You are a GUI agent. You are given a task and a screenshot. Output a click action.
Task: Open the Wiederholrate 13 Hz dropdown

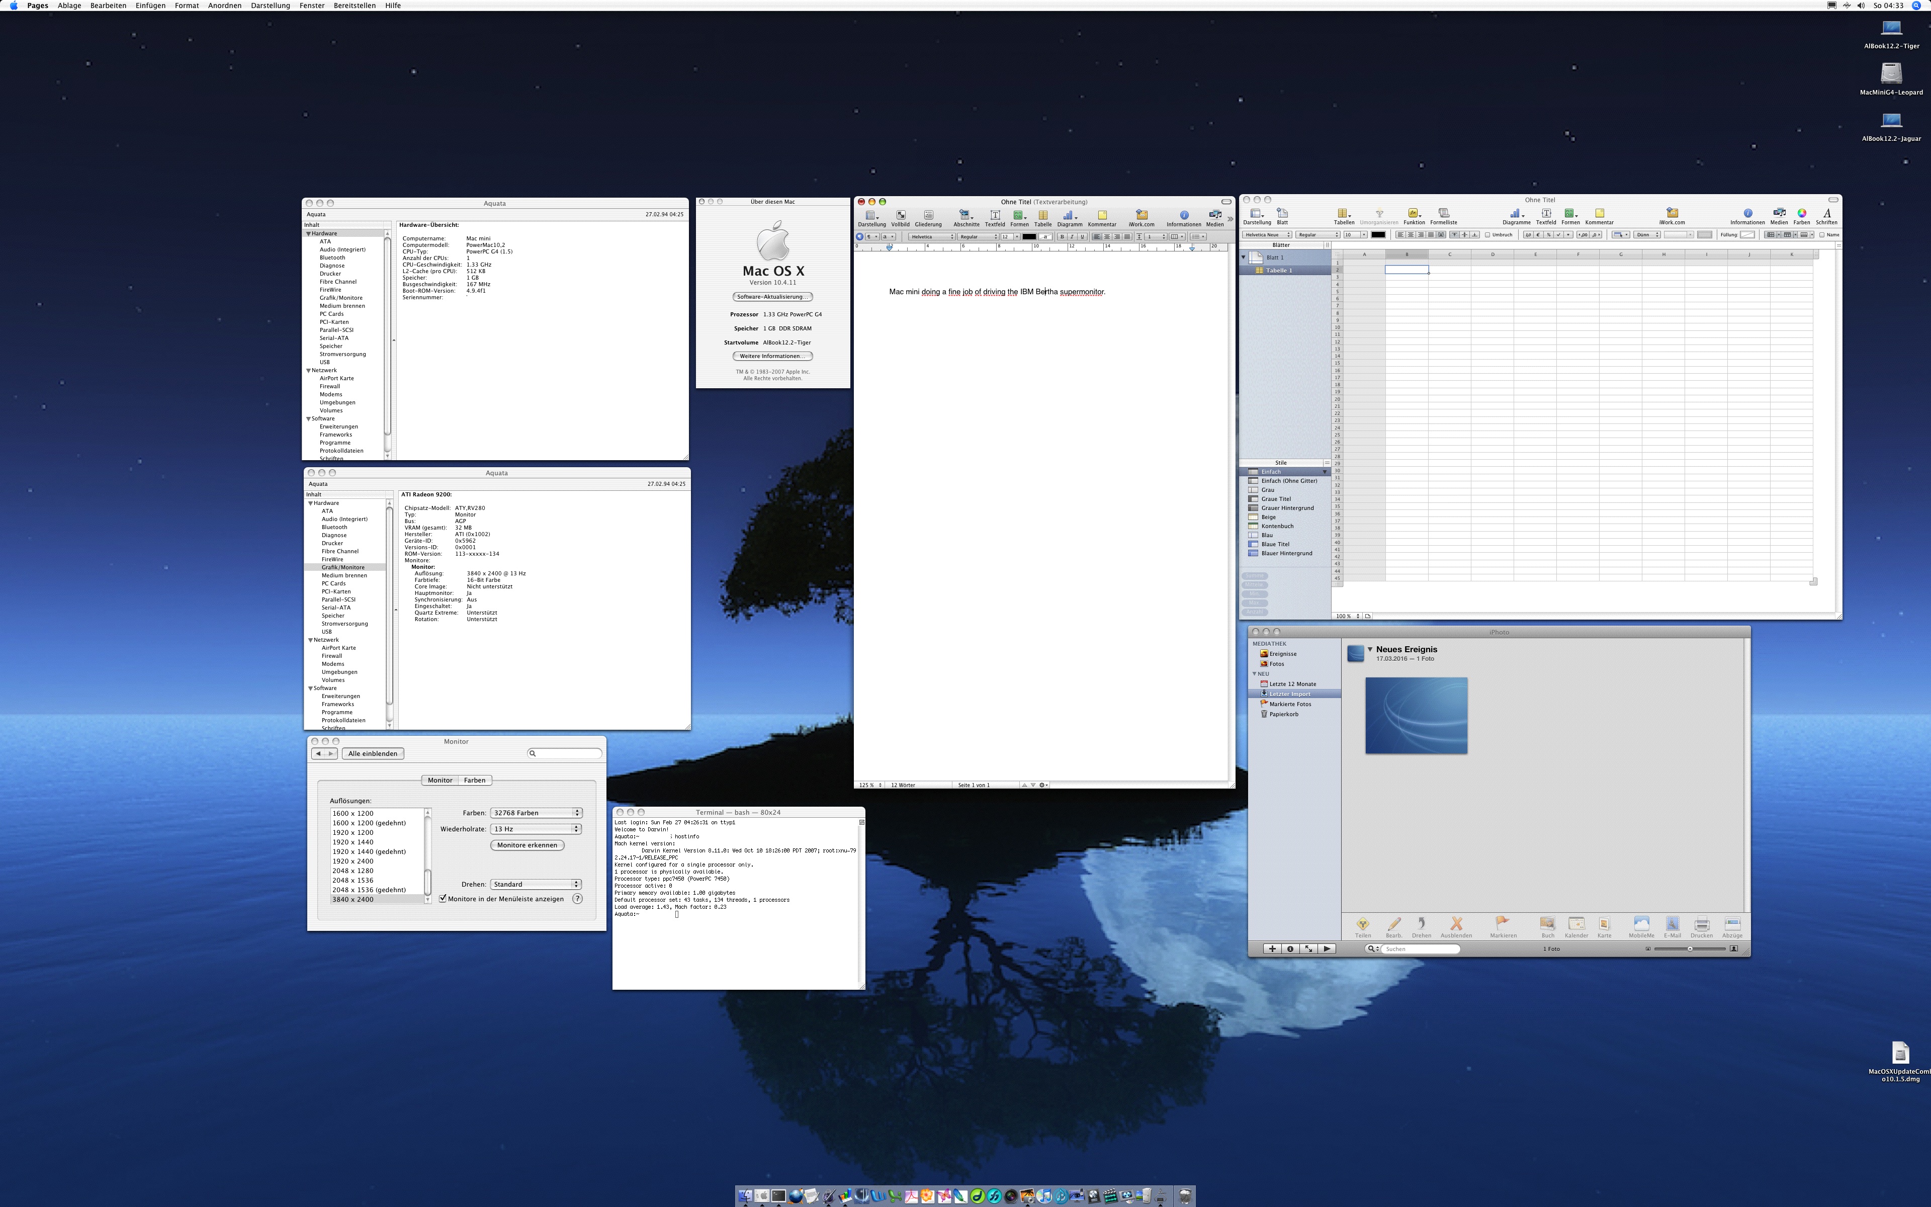pos(536,829)
